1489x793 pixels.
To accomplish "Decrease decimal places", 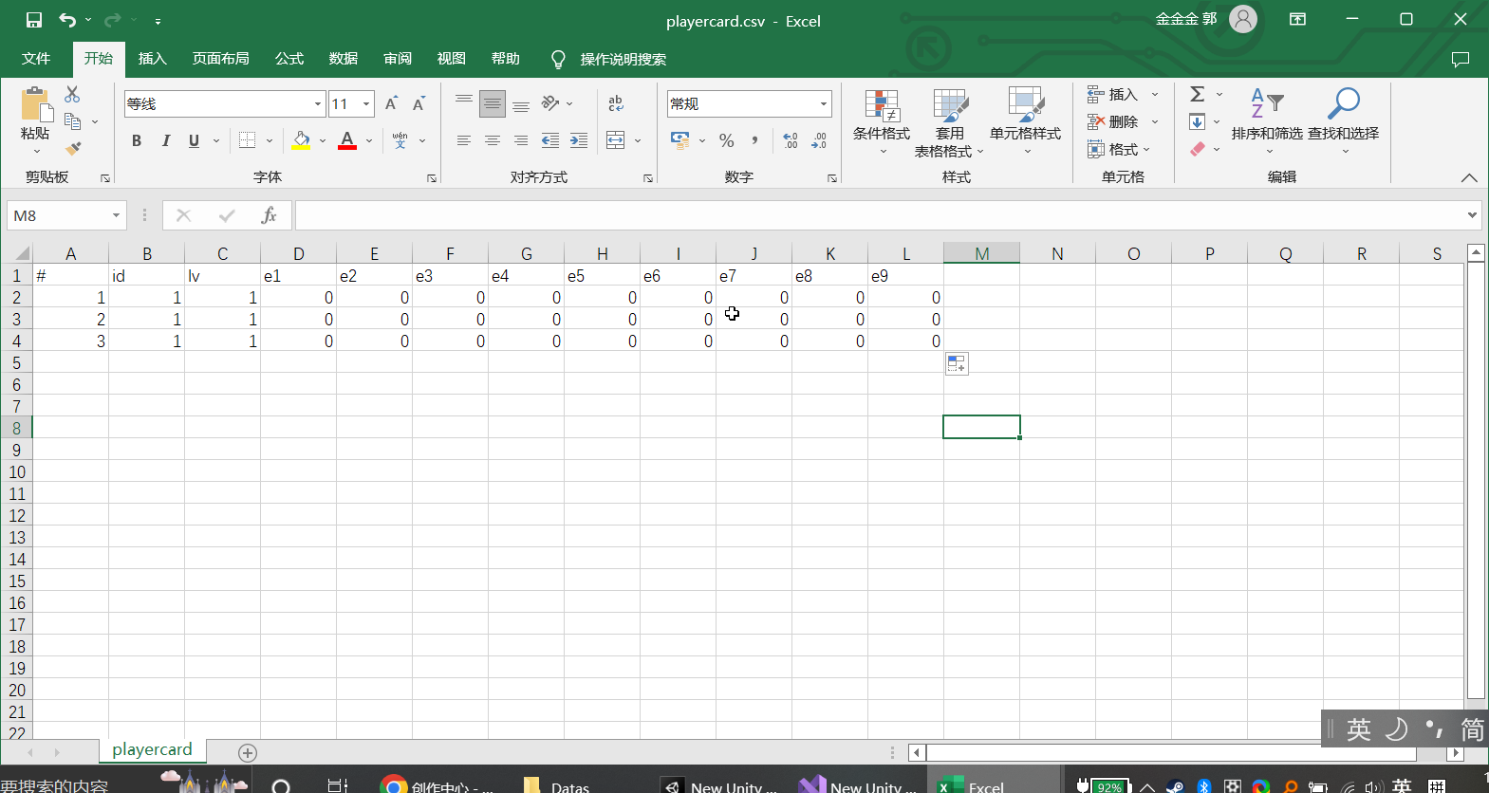I will tap(819, 140).
